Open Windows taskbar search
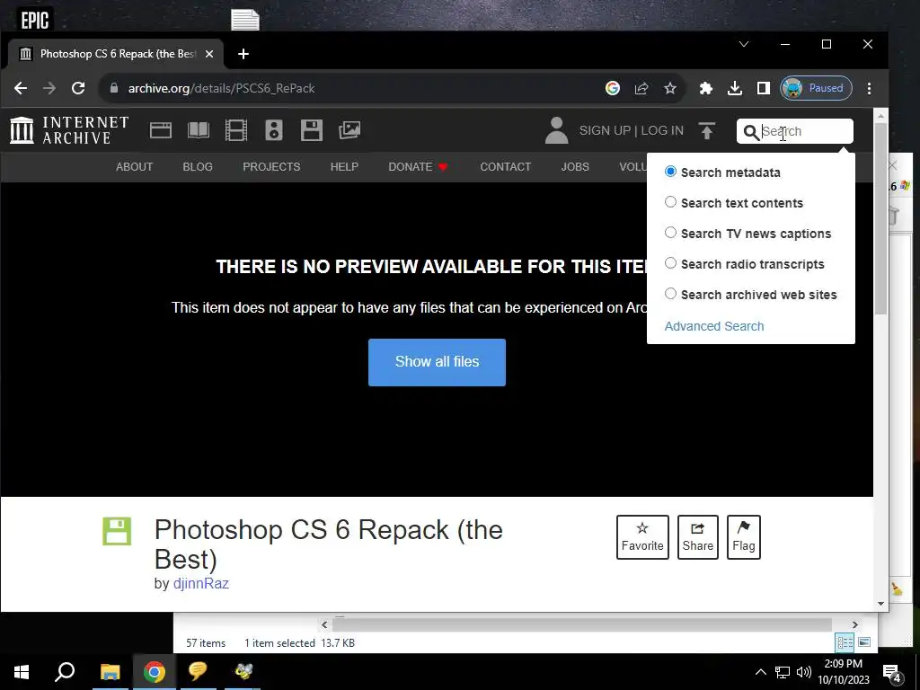The image size is (920, 690). point(65,672)
